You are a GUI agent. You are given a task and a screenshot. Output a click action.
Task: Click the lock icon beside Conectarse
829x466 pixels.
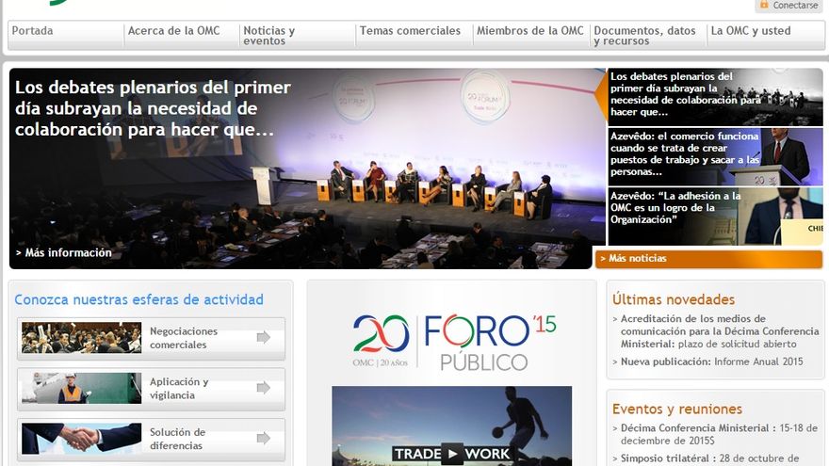pyautogui.click(x=764, y=6)
